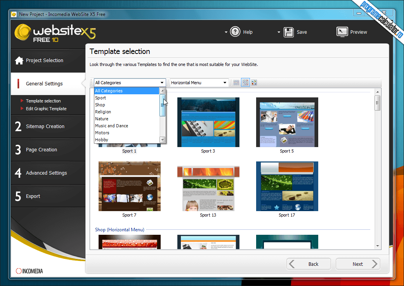Click the left arrow on Back button
This screenshot has width=404, height=286.
pos(292,264)
